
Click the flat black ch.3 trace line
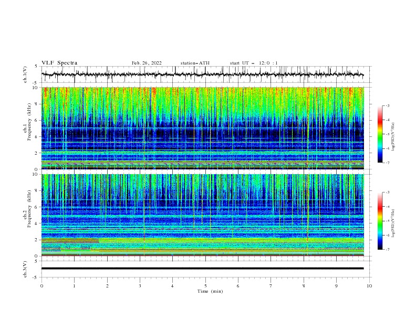[202, 269]
